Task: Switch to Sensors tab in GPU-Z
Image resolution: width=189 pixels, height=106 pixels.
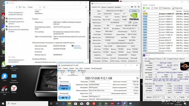Action: coord(104,7)
